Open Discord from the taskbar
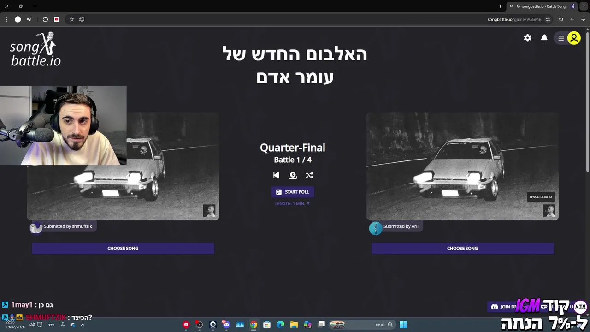This screenshot has height=332, width=590. pos(226,325)
